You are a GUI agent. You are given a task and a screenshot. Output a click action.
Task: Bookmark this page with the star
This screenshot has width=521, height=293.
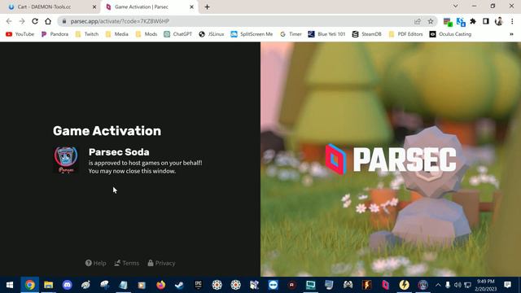click(x=431, y=21)
